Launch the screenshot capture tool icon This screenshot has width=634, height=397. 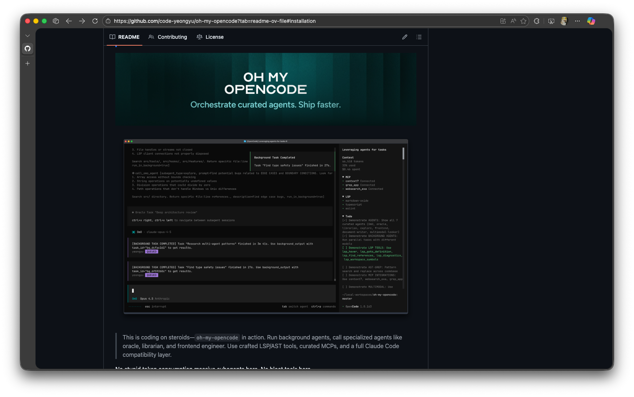(551, 21)
